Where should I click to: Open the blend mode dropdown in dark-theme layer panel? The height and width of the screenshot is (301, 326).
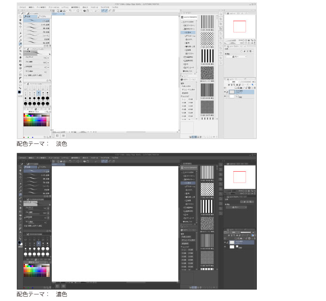coord(235,232)
